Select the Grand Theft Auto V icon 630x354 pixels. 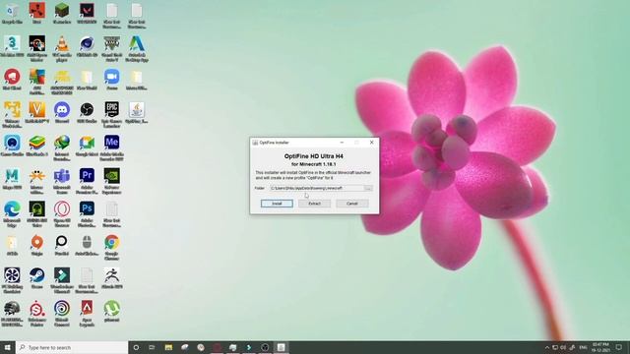tap(111, 48)
